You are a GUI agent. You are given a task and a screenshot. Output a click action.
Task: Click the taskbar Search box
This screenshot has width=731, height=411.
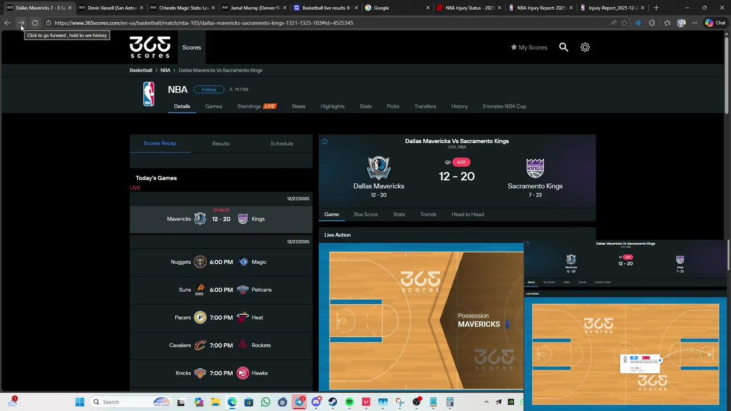[131, 402]
